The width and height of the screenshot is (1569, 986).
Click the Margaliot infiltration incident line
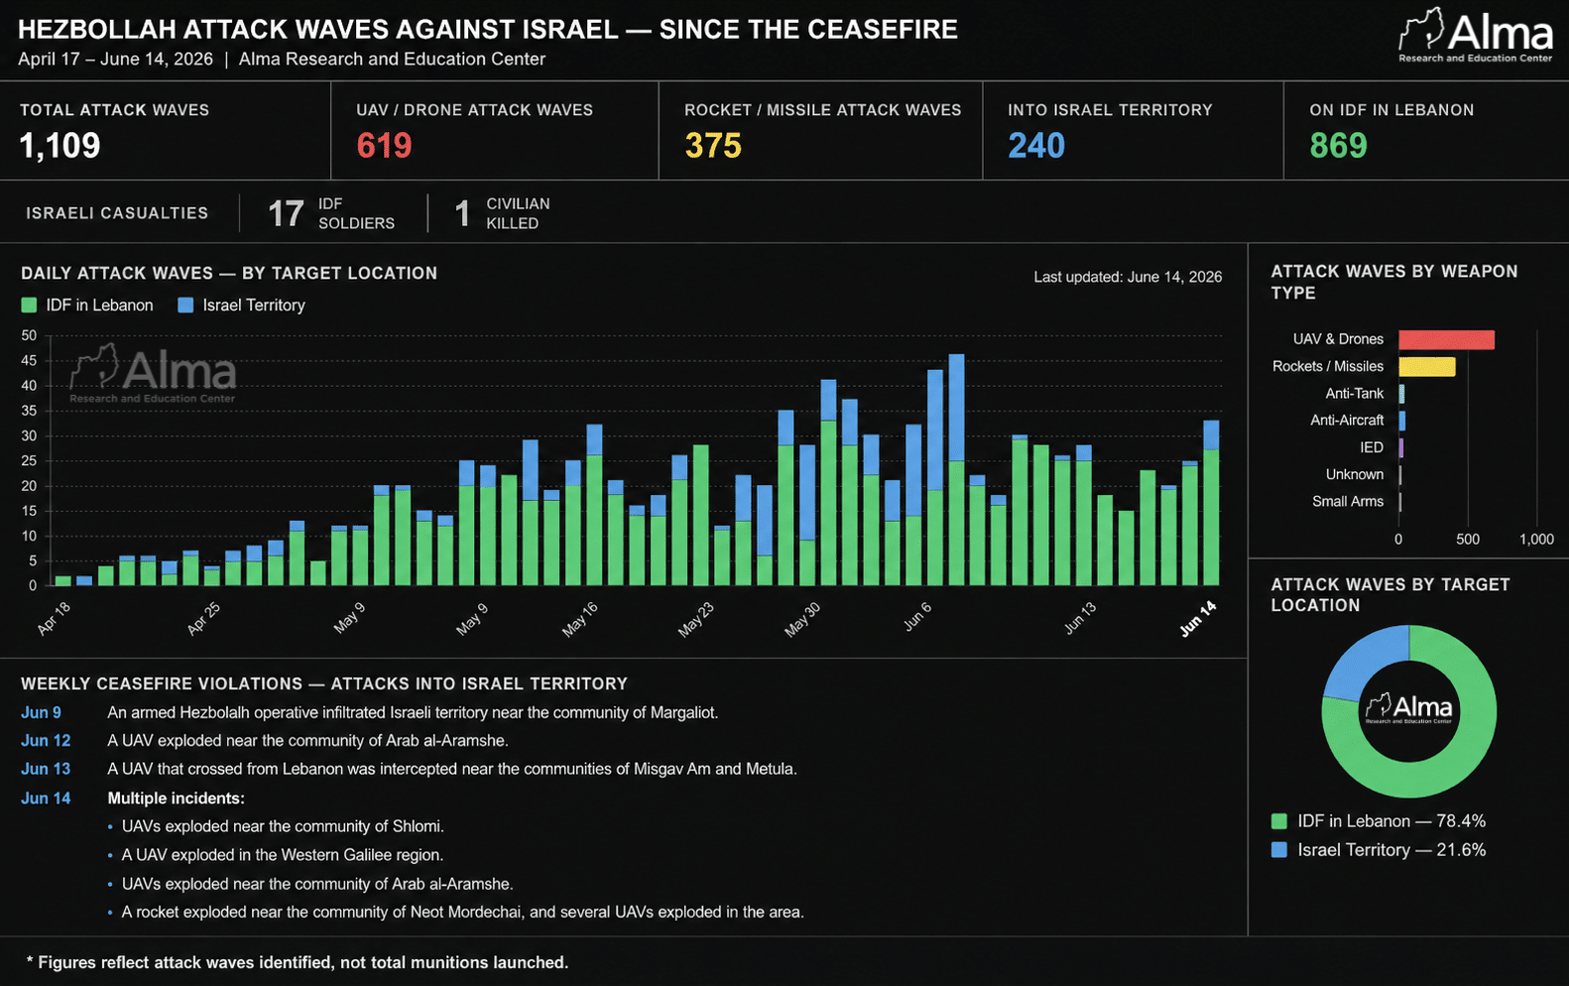coord(413,712)
